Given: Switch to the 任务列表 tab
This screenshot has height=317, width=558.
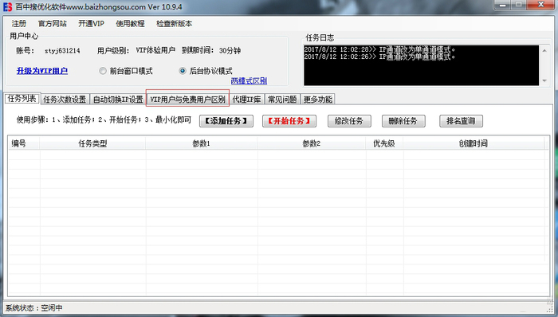Looking at the screenshot, I should tap(22, 99).
